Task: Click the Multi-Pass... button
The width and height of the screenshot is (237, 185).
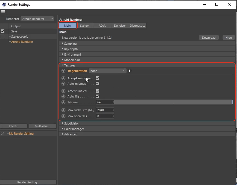Action: pos(43,126)
